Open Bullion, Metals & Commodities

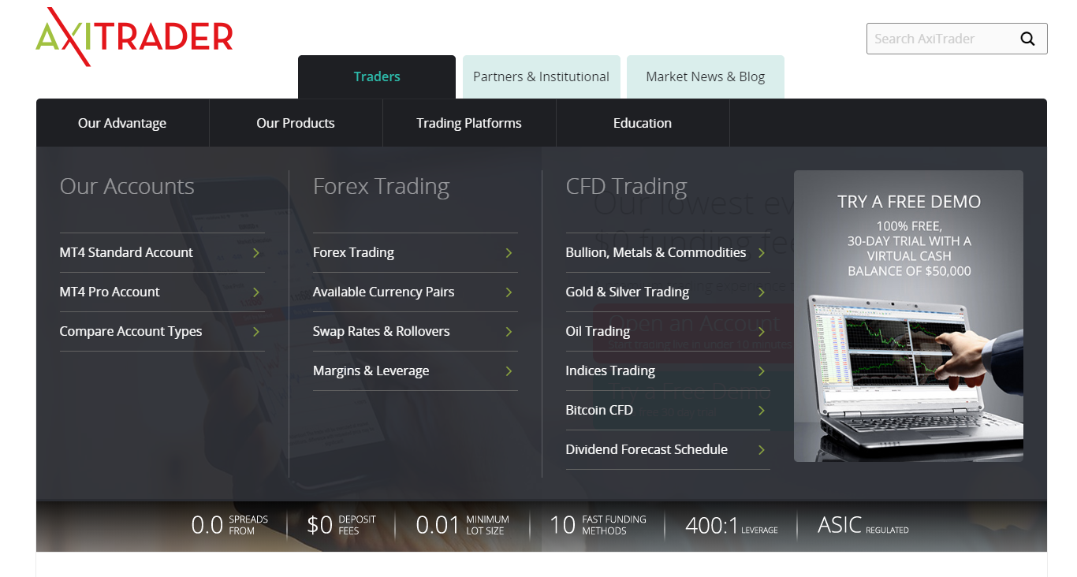pyautogui.click(x=668, y=252)
